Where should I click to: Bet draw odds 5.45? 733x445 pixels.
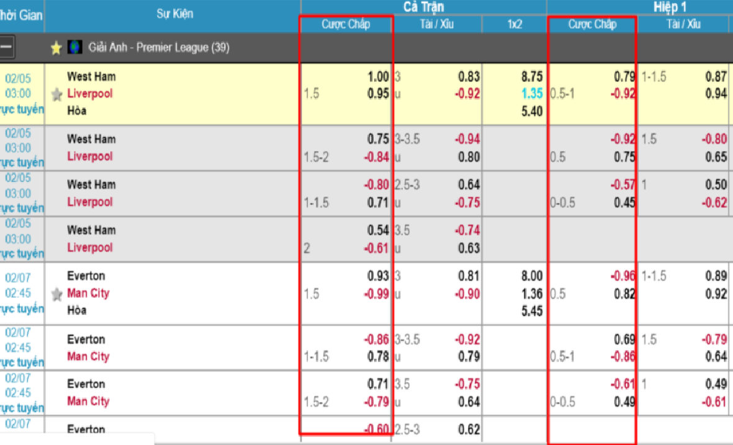532,310
